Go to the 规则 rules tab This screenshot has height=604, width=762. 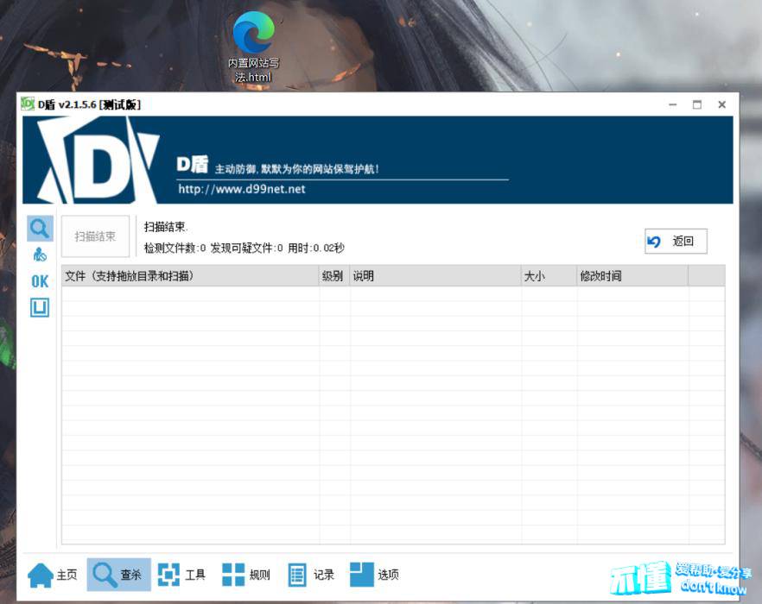pyautogui.click(x=246, y=575)
